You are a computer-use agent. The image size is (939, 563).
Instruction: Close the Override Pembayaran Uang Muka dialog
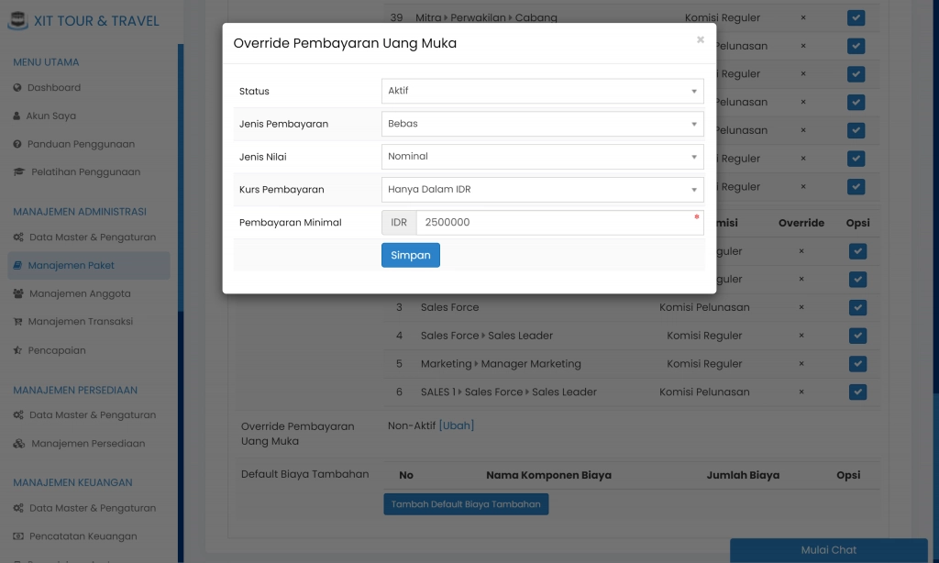point(701,40)
